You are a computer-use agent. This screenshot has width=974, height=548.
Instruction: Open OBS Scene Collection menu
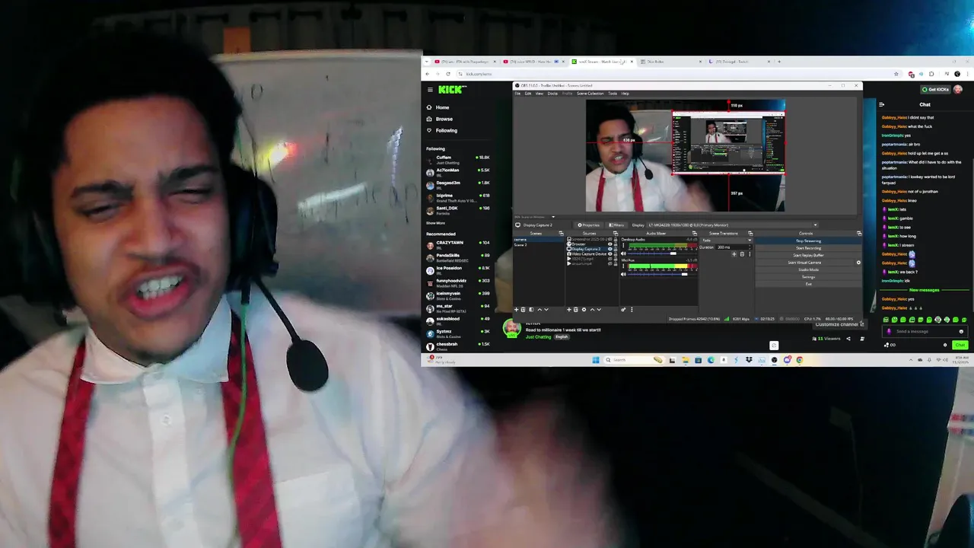590,94
